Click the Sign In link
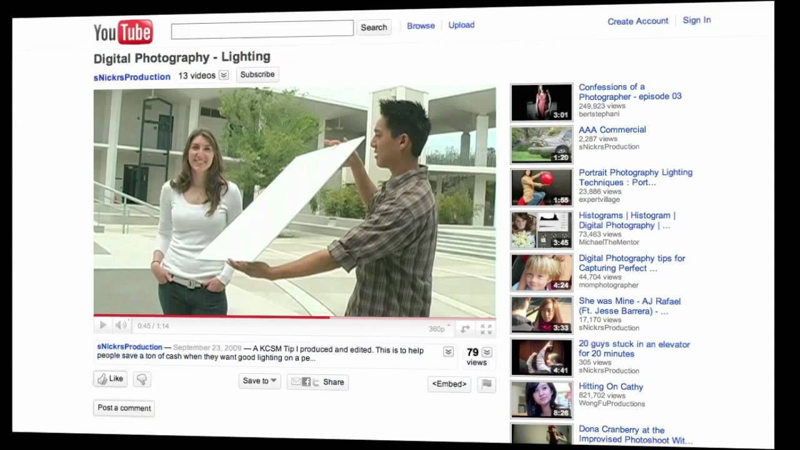The image size is (800, 450). [x=697, y=20]
